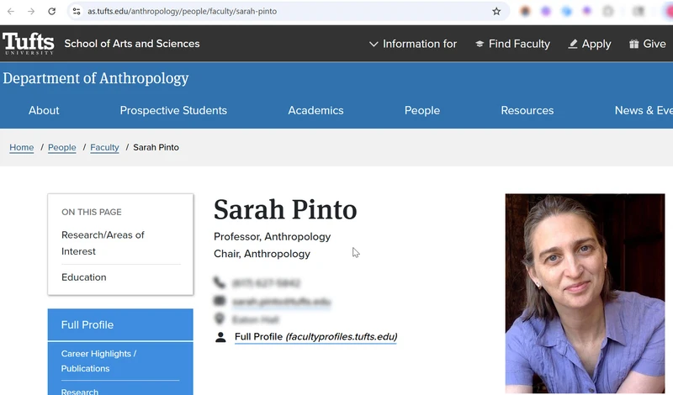Open the News & Events menu
Screen dimensions: 673x395
tap(644, 110)
